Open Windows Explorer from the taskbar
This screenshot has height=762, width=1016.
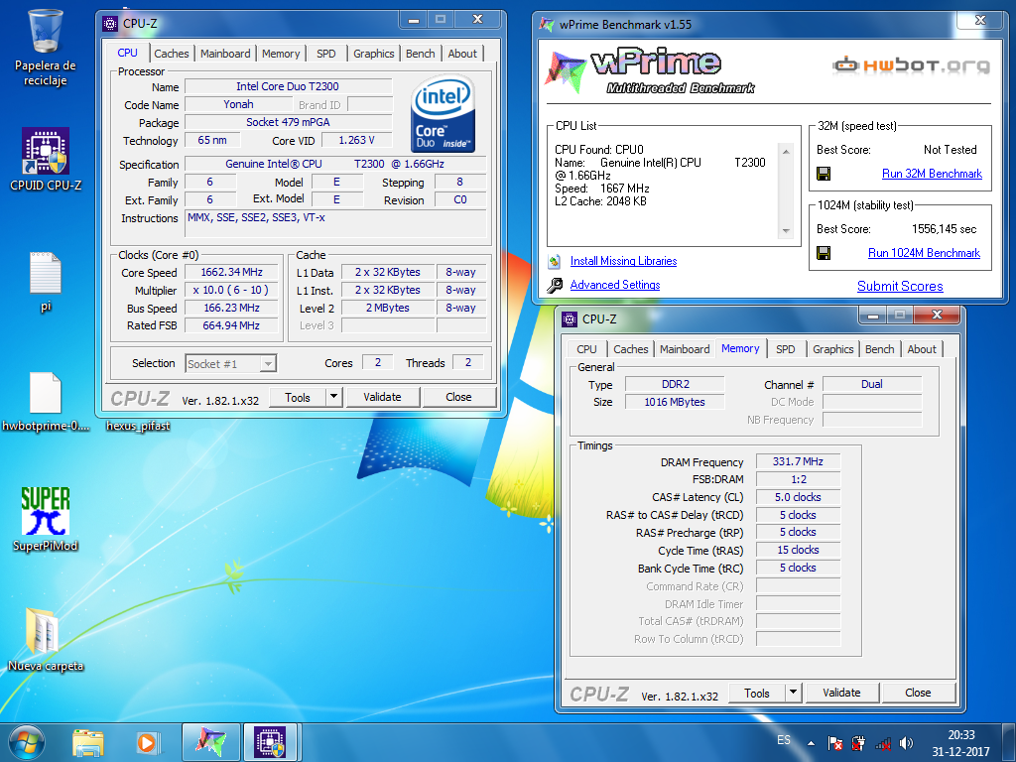pyautogui.click(x=88, y=743)
